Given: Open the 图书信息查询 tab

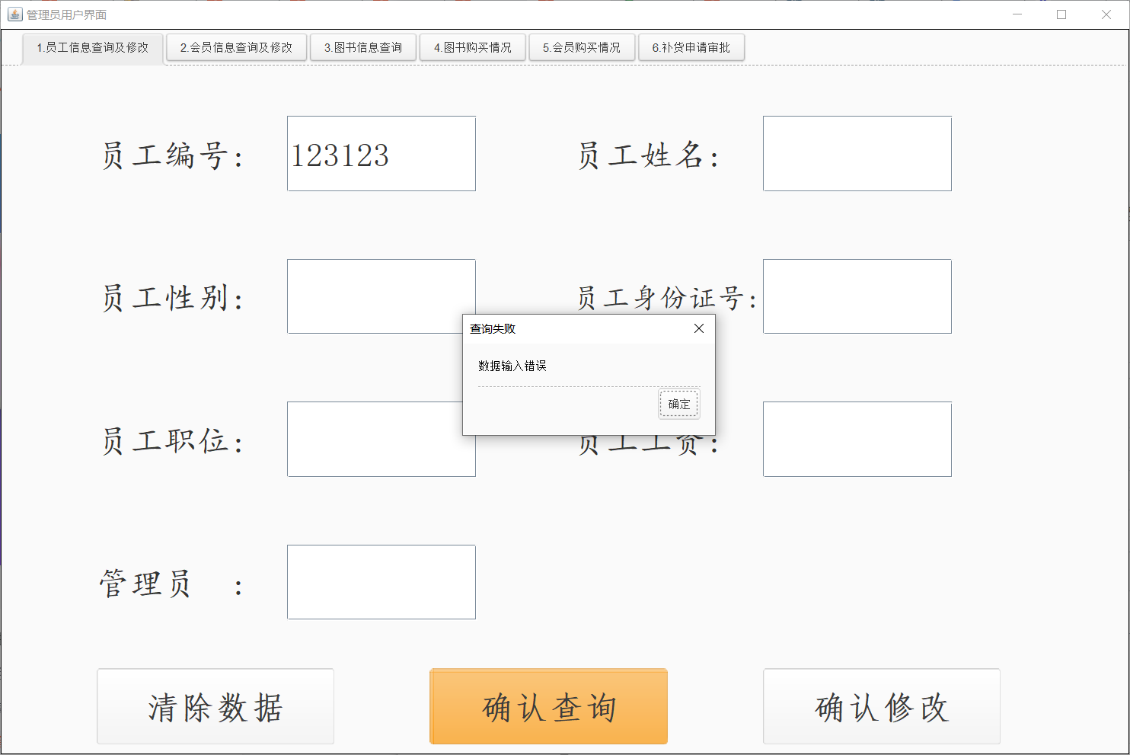Looking at the screenshot, I should click(x=363, y=47).
